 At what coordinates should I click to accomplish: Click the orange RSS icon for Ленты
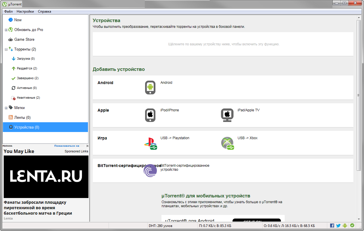pyautogui.click(x=11, y=117)
